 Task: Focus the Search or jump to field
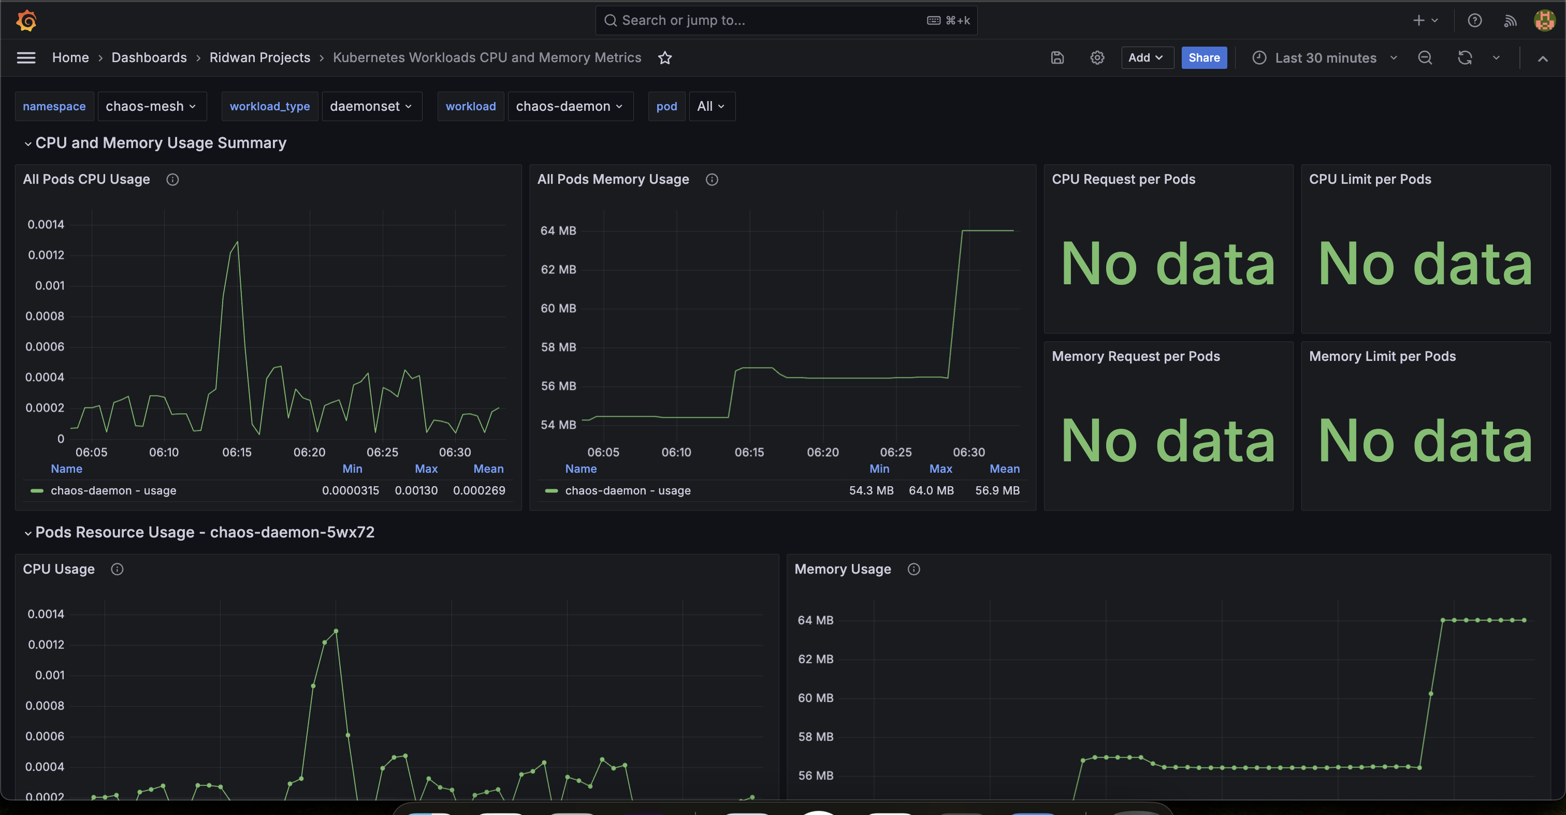coord(786,21)
